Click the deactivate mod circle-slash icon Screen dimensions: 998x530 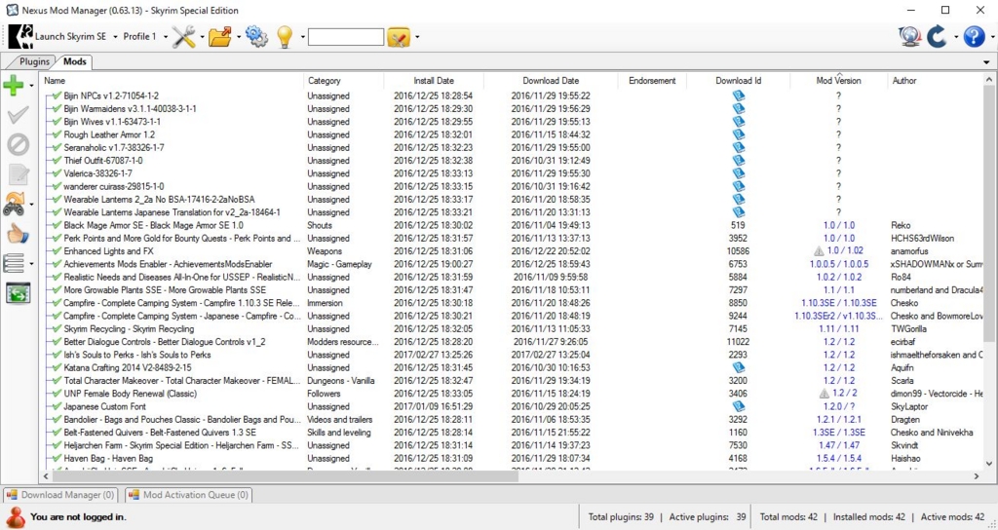point(18,144)
